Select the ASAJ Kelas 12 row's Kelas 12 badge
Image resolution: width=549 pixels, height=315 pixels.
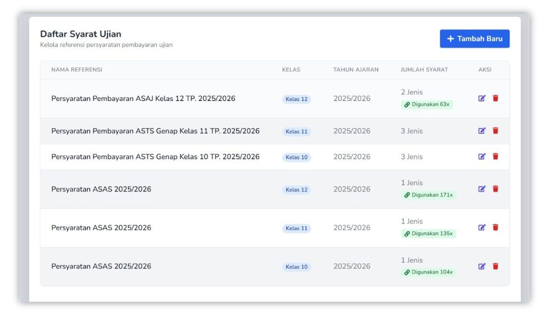click(x=296, y=99)
